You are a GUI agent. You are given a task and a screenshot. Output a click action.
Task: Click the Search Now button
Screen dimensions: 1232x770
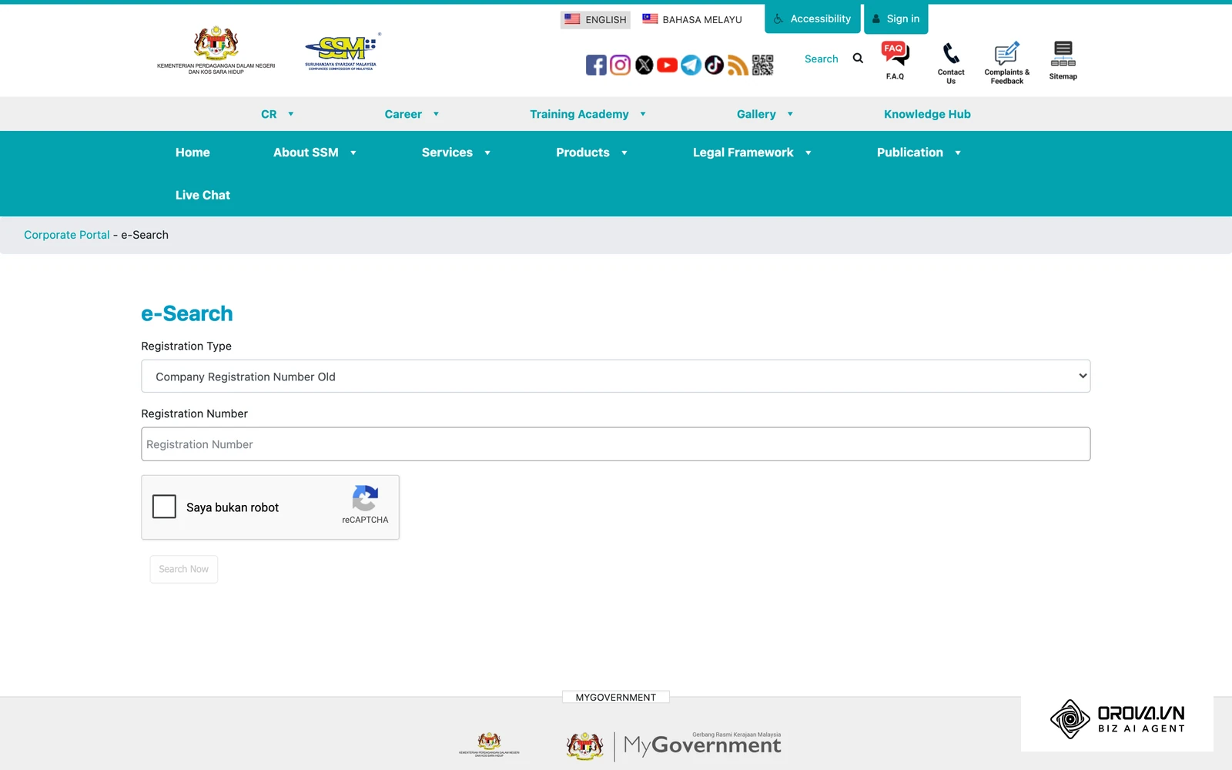click(x=183, y=569)
